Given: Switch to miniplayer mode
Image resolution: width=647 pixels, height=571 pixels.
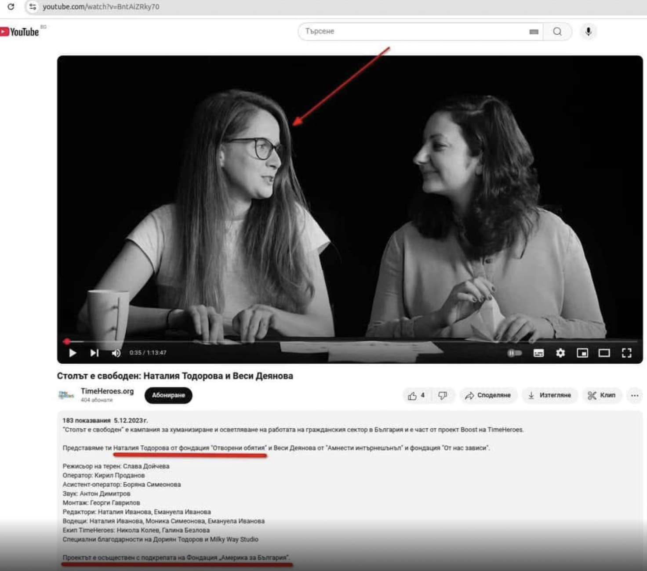Looking at the screenshot, I should (582, 353).
